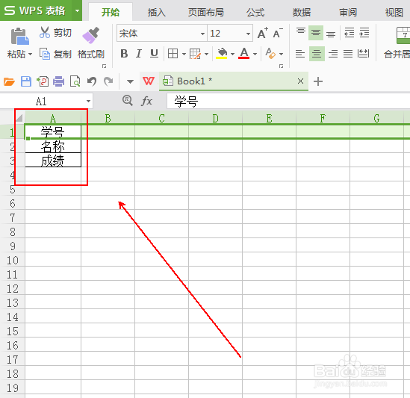This screenshot has height=398, width=410.
Task: Open the 公式 tab
Action: (x=255, y=12)
